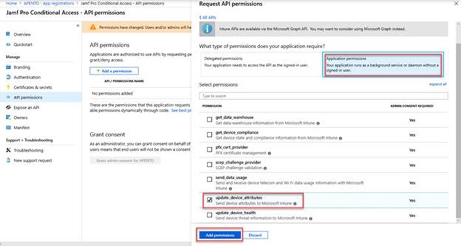Click info icon beside get_data_warehouse description
Screen dimensions: 461x246
(318, 123)
